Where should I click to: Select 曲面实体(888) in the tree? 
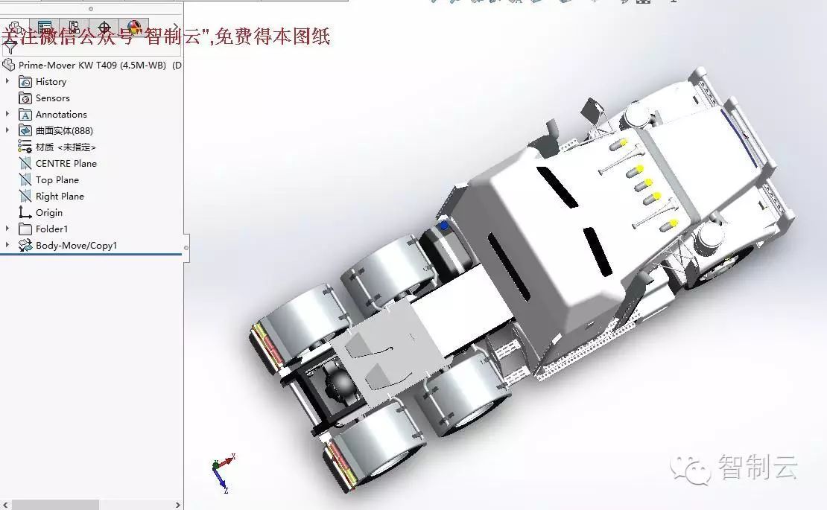pyautogui.click(x=64, y=130)
